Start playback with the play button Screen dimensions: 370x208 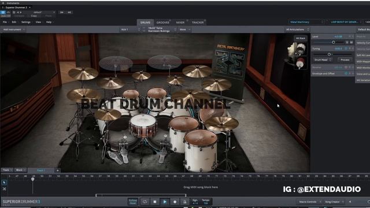click(165, 202)
